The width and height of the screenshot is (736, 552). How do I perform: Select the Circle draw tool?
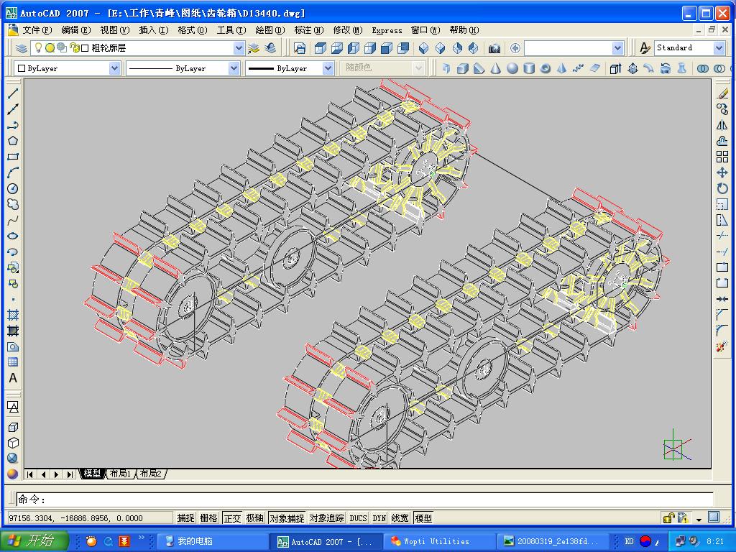click(13, 188)
